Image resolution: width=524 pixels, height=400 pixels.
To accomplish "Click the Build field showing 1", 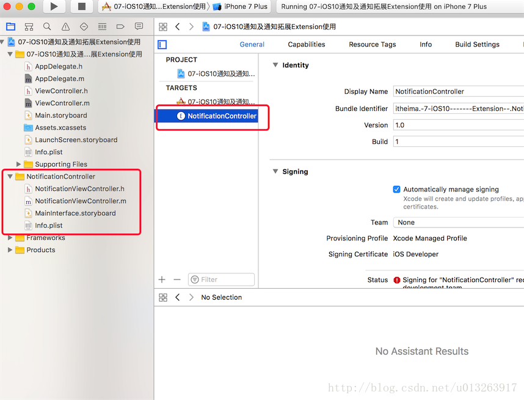I will (459, 141).
